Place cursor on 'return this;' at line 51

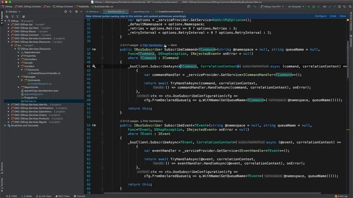[x=140, y=109]
